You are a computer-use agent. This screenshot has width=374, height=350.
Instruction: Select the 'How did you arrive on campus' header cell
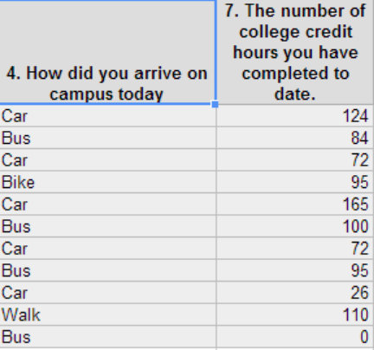pos(107,52)
